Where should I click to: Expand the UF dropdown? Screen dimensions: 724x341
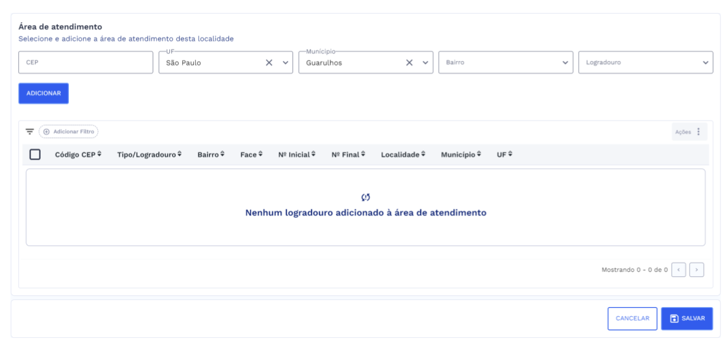[284, 62]
